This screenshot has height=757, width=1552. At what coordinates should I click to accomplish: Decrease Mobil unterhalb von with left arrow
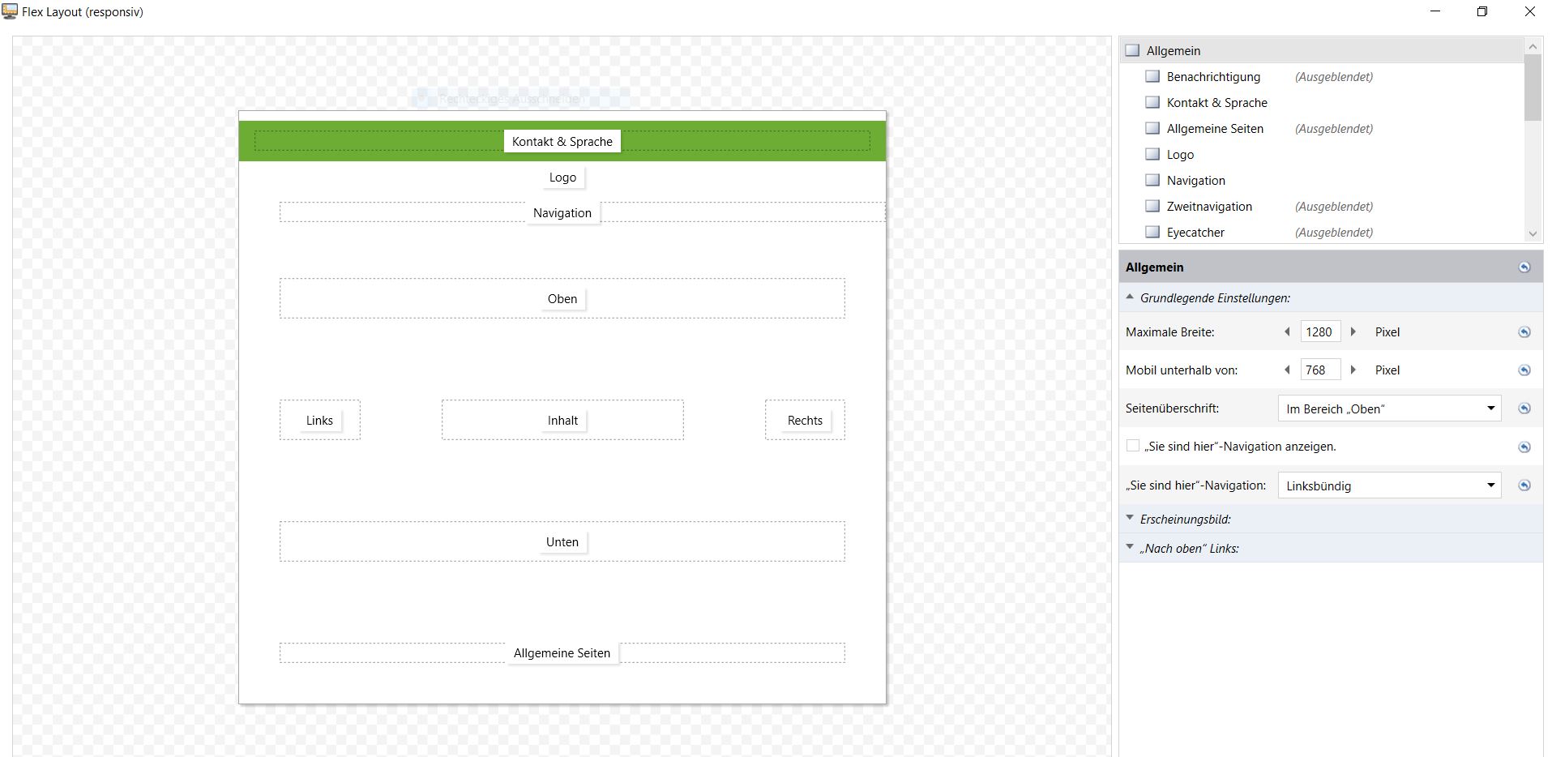coord(1287,370)
